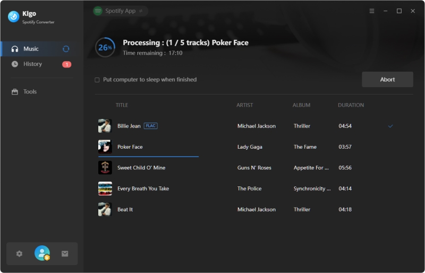Click Michael Jackson in Beat It row

click(257, 209)
